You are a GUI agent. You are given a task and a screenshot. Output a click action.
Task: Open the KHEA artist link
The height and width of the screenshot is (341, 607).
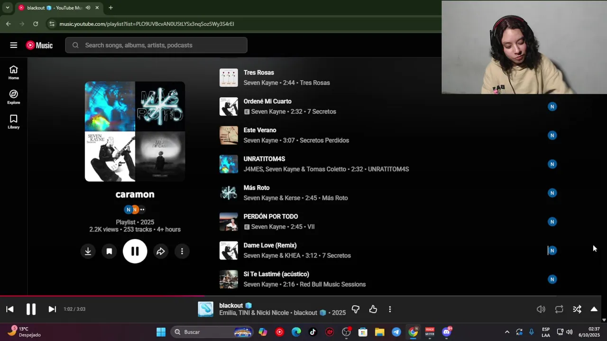click(x=293, y=256)
